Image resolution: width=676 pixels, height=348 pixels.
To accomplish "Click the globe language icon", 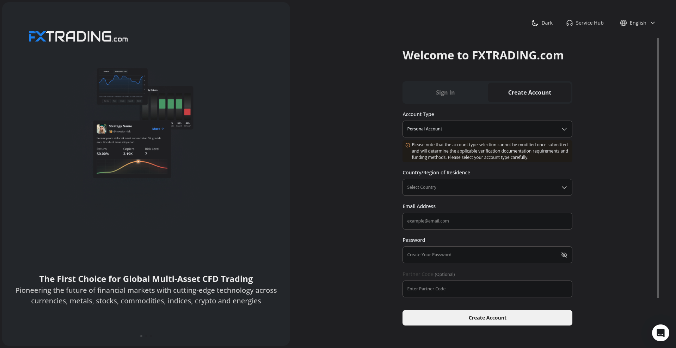I will pyautogui.click(x=623, y=23).
